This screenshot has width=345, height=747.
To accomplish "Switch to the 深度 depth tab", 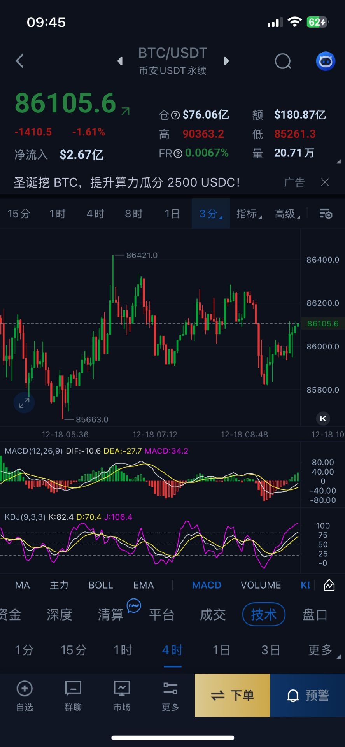I will pos(60,615).
